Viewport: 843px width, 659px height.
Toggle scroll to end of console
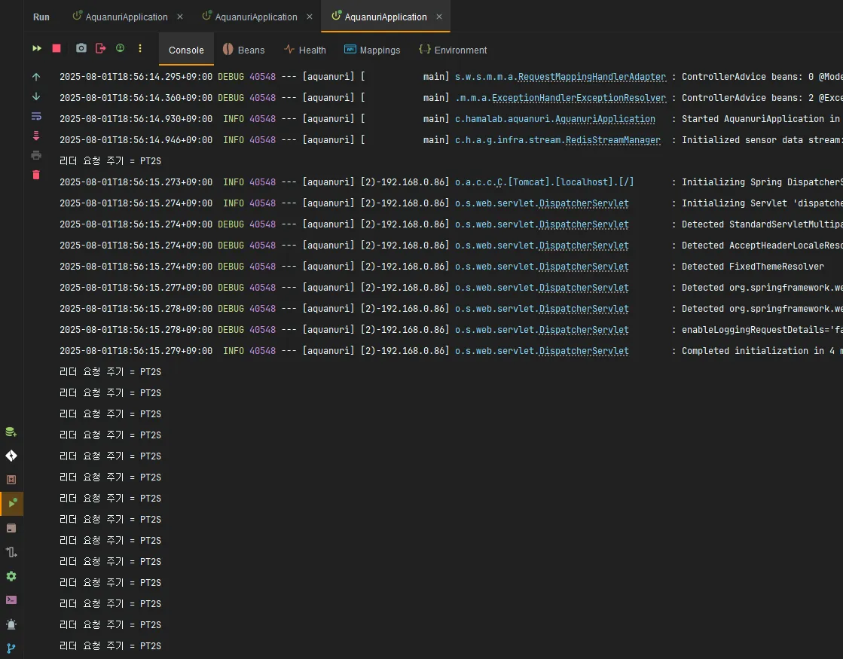click(x=36, y=136)
